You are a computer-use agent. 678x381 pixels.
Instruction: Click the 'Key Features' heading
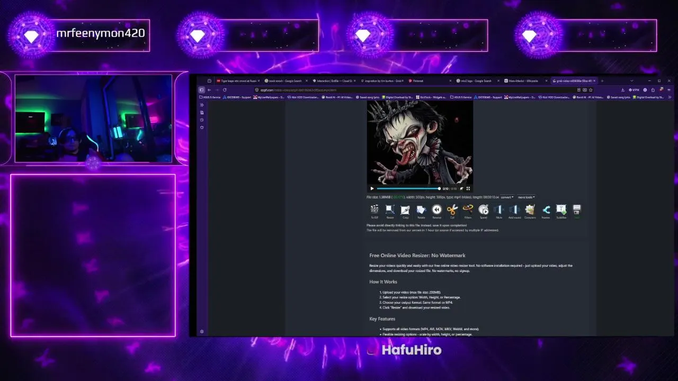(x=382, y=319)
